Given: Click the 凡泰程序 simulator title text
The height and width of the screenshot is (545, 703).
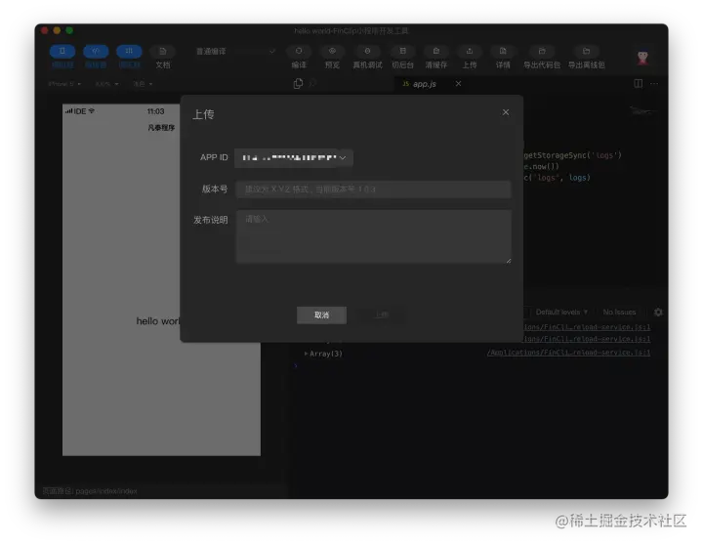Looking at the screenshot, I should click(x=161, y=128).
